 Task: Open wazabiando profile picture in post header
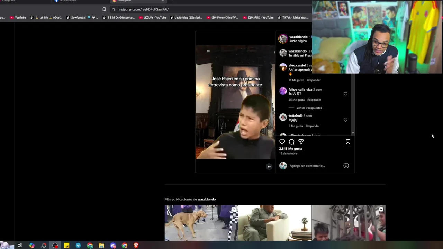(283, 38)
